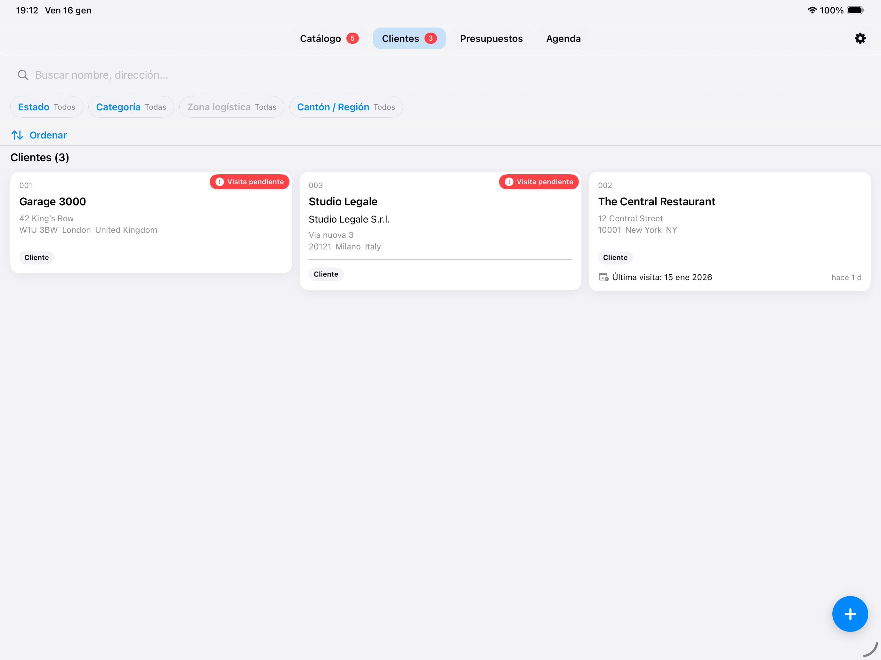Open the Garage 3000 client card
The image size is (881, 660).
[x=151, y=222]
